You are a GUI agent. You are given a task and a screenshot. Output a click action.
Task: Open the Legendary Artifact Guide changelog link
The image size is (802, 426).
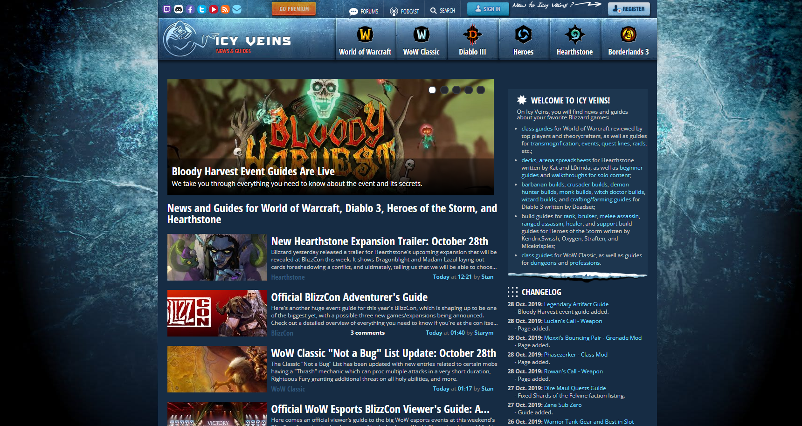tap(576, 304)
